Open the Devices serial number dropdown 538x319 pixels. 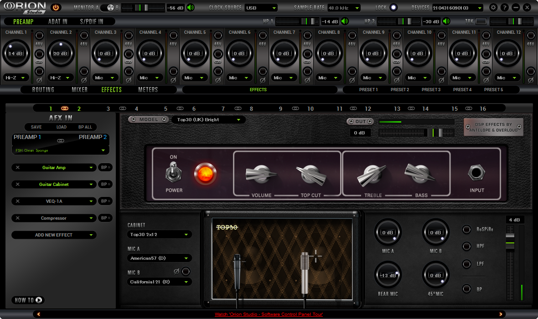pyautogui.click(x=457, y=8)
